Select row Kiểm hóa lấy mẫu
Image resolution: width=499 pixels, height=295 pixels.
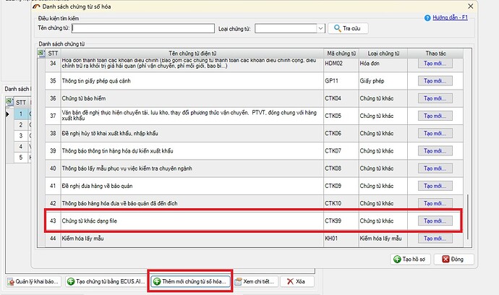254,239
